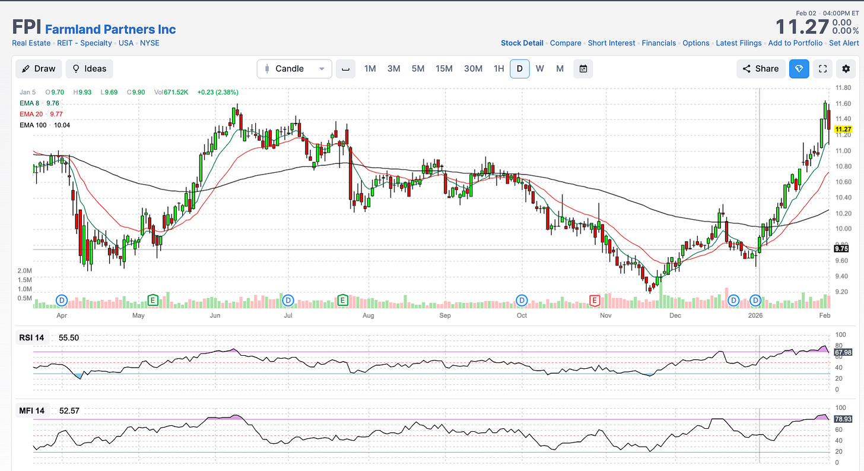This screenshot has width=864, height=471.
Task: Open the Compare link
Action: point(566,43)
